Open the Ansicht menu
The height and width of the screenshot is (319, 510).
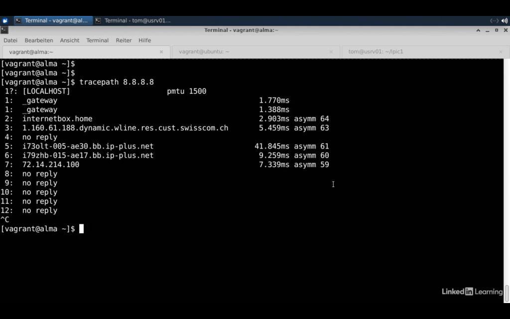click(x=70, y=40)
